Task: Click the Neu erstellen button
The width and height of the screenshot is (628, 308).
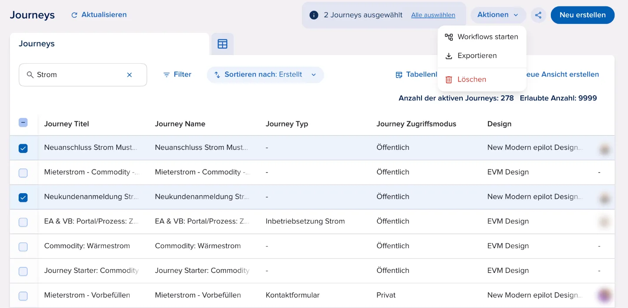Action: [582, 15]
